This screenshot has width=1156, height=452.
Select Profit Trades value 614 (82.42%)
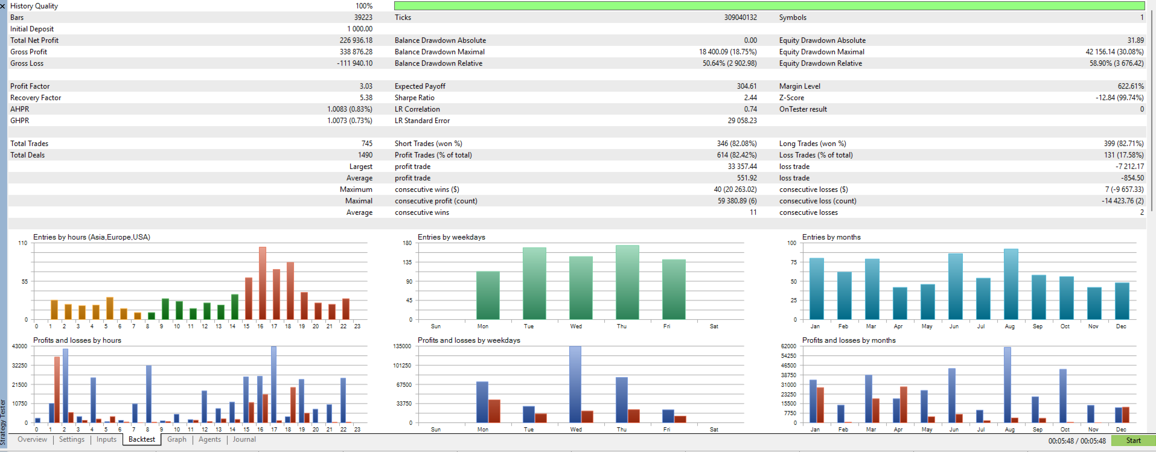click(737, 155)
